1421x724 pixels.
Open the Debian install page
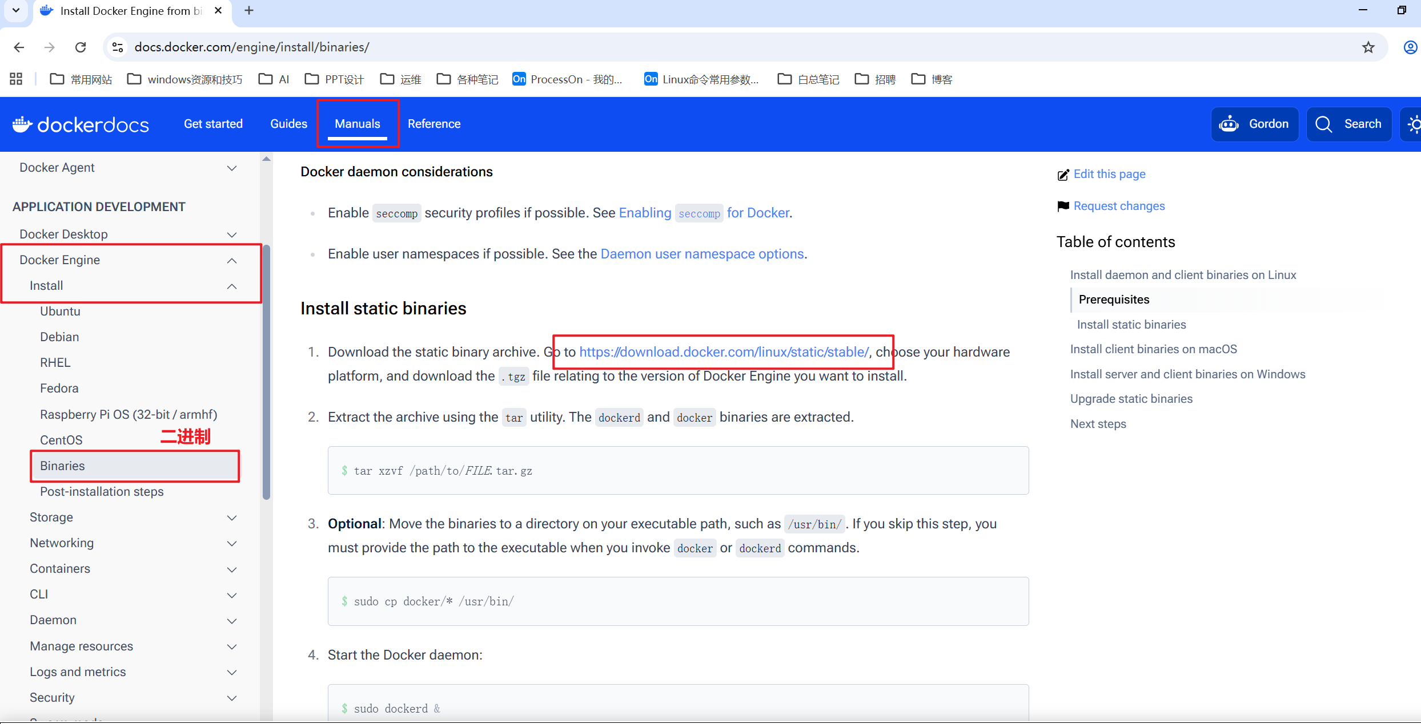[x=59, y=337]
